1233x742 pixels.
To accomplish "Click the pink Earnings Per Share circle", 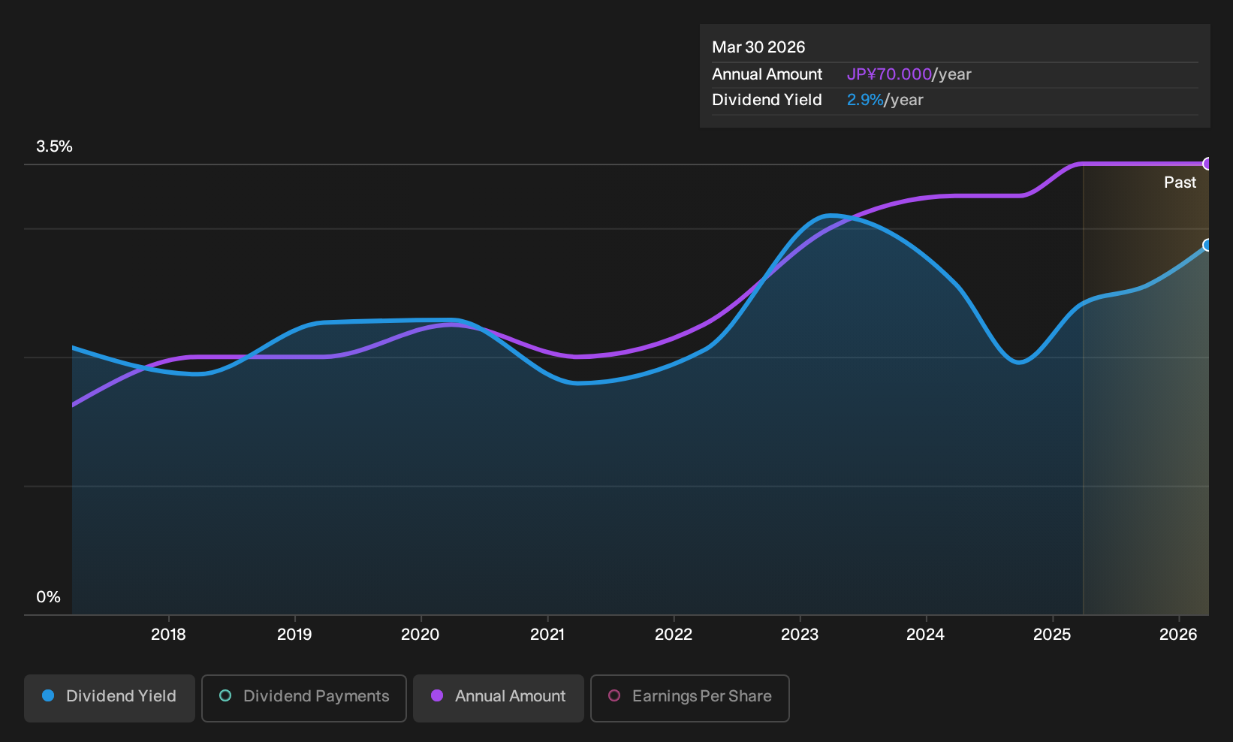I will pyautogui.click(x=614, y=695).
